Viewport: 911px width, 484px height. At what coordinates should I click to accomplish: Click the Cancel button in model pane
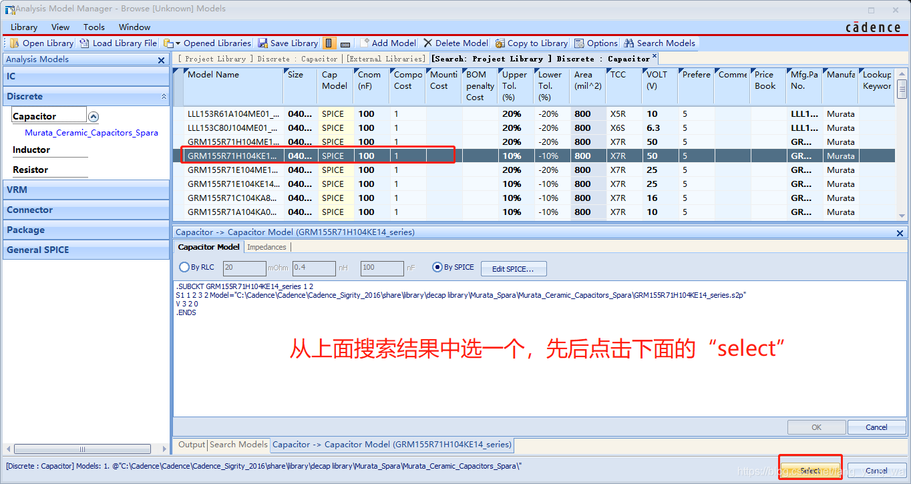(x=876, y=427)
